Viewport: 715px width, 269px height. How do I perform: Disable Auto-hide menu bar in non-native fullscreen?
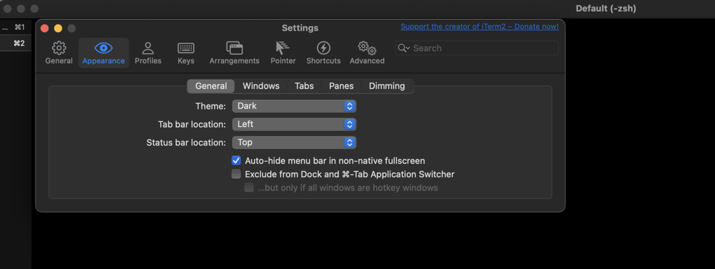pyautogui.click(x=236, y=160)
